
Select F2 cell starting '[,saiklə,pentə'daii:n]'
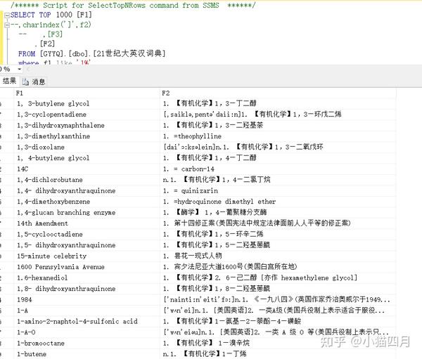coord(278,115)
